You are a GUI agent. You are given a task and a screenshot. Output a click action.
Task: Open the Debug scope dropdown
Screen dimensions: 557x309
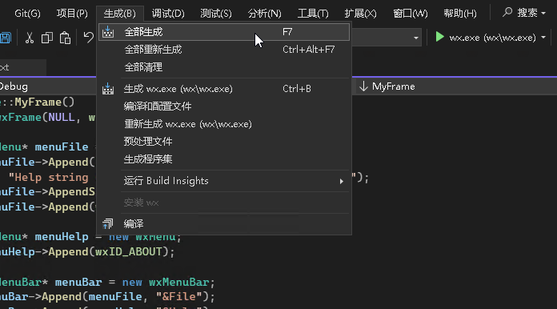click(48, 86)
